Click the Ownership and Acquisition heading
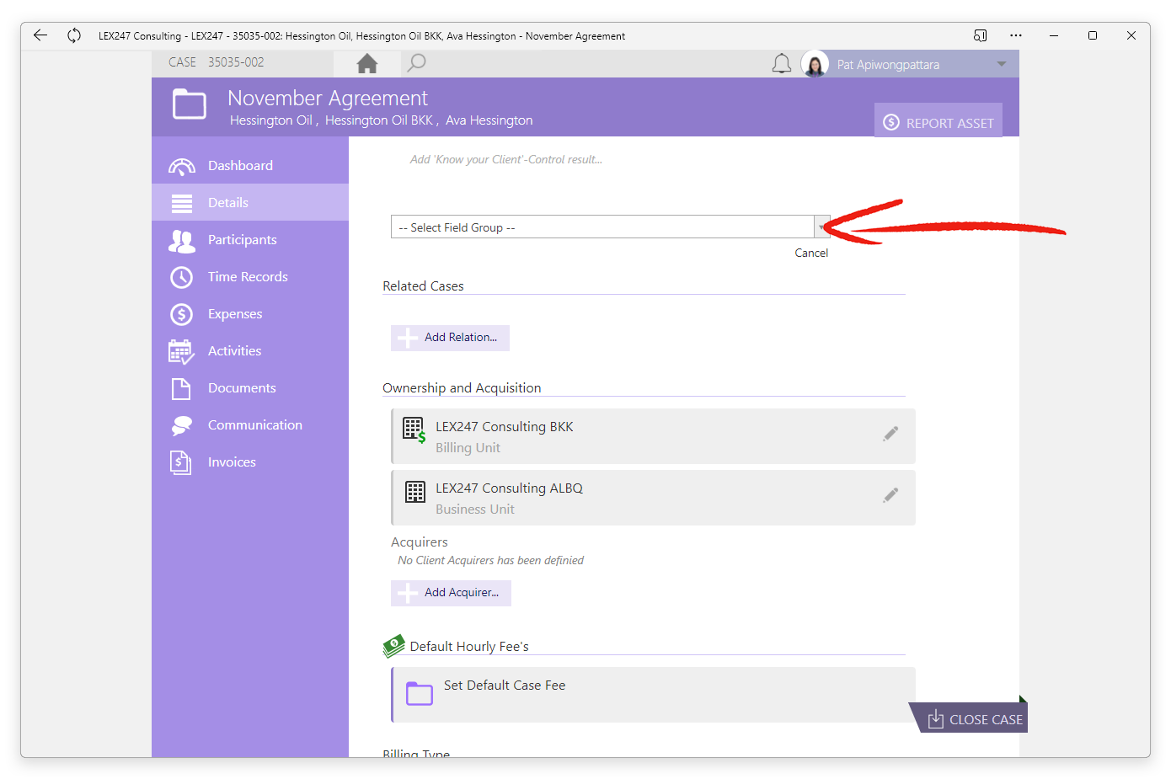Image resolution: width=1171 pixels, height=779 pixels. (x=462, y=388)
